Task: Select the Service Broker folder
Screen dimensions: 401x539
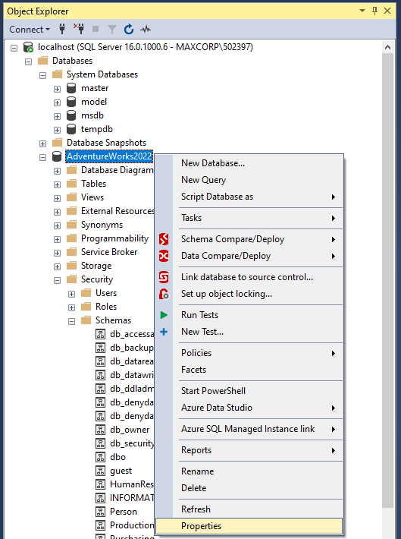Action: [109, 252]
